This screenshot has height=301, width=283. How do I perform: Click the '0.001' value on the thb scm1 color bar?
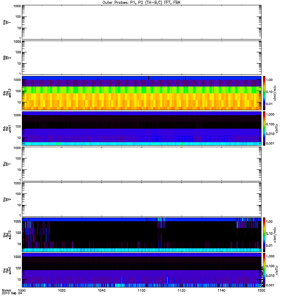point(270,143)
